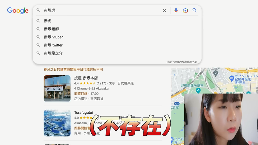Viewport: 258px width, 145px height.
Task: Select the suggestion 赤坂 vtuber
Action: click(53, 37)
